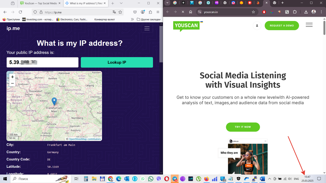Viewport: 326px width, 183px height.
Task: Expand Chrome tab search dropdown
Action: (167, 3)
